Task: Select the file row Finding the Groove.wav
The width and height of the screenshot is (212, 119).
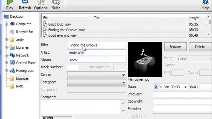Action: 124,30
